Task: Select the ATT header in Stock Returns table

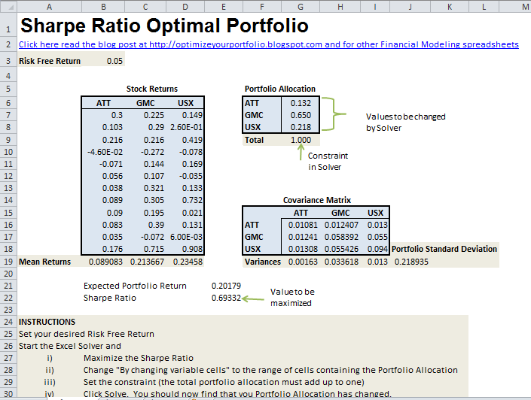Action: pos(103,103)
